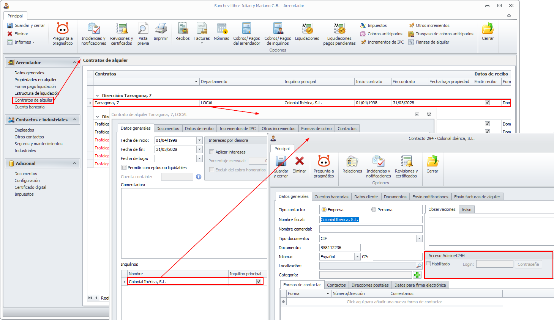554x320 pixels.
Task: Open Cuenta bancaria in sidebar
Action: pos(30,107)
